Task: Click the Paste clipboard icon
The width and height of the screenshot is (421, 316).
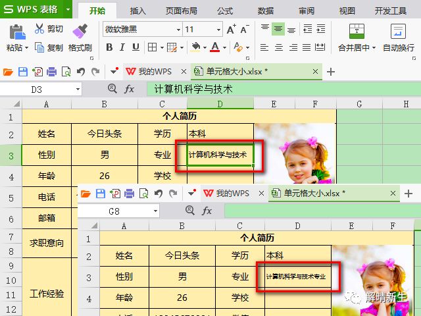Action: pyautogui.click(x=18, y=32)
